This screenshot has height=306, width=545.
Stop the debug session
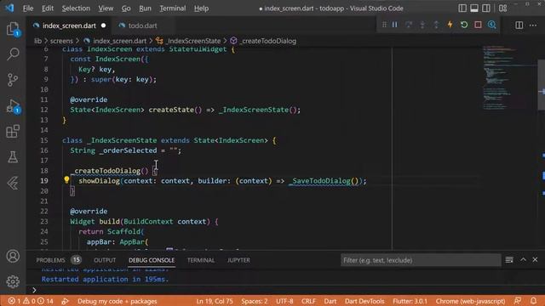point(478,25)
